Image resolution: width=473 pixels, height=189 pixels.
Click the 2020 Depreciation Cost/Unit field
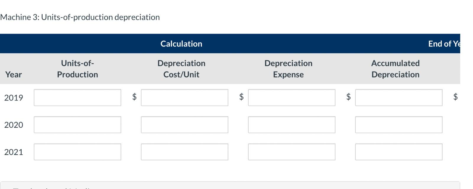(x=184, y=125)
